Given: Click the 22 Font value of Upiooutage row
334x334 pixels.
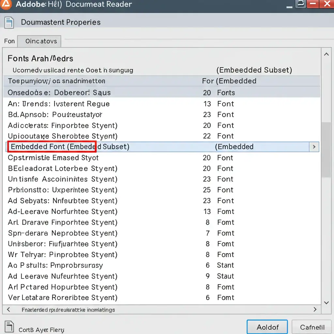Looking at the screenshot, I should [218, 136].
